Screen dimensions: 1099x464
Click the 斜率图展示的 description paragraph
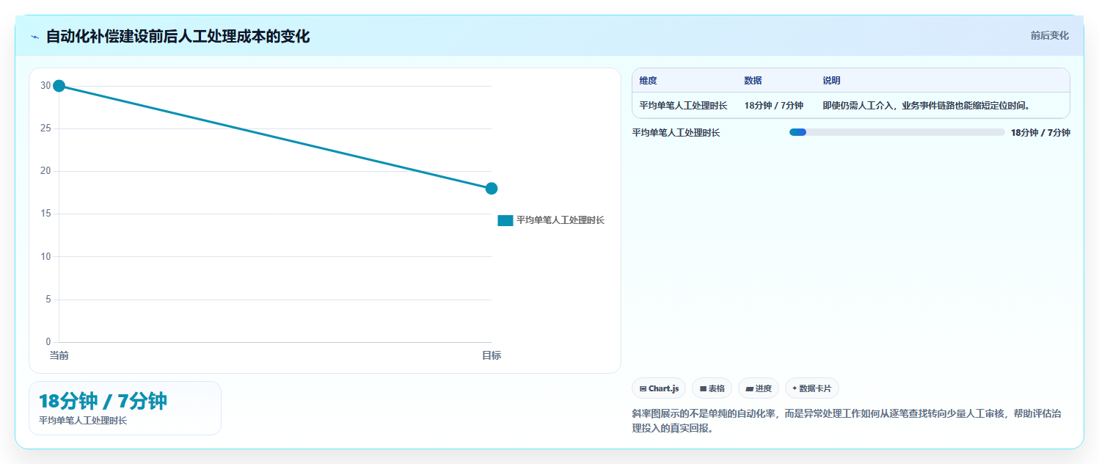tap(847, 421)
